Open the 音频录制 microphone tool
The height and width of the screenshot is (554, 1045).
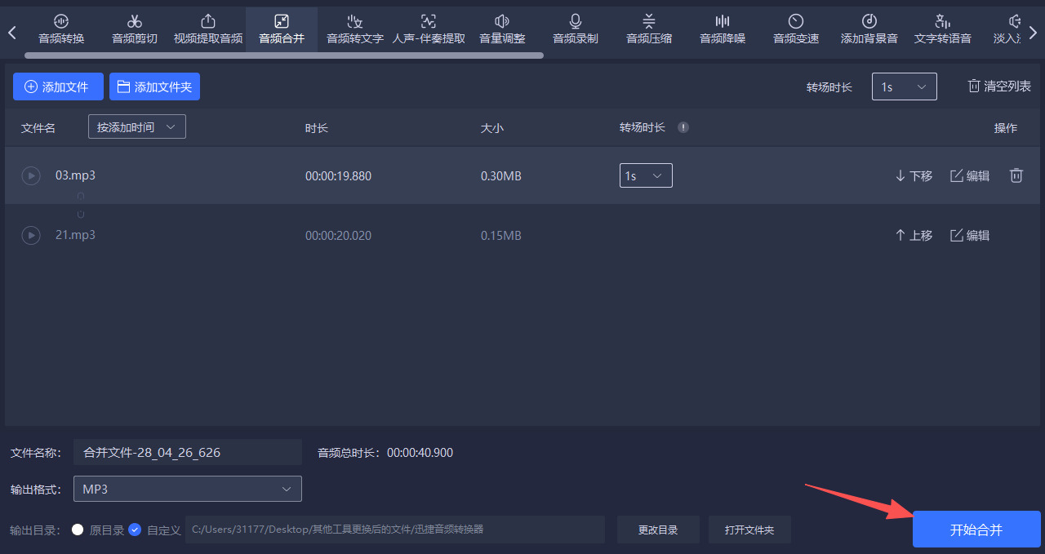(576, 29)
